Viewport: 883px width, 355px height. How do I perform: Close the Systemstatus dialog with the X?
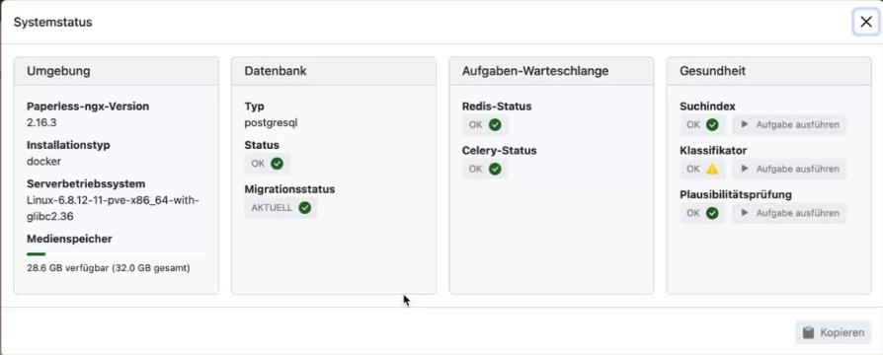(x=866, y=22)
